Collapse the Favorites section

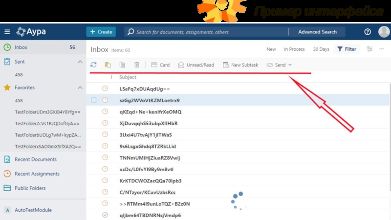(80, 88)
